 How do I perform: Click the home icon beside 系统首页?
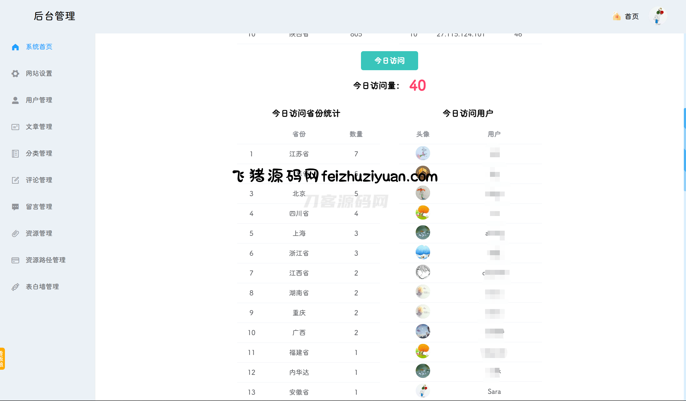[x=15, y=47]
